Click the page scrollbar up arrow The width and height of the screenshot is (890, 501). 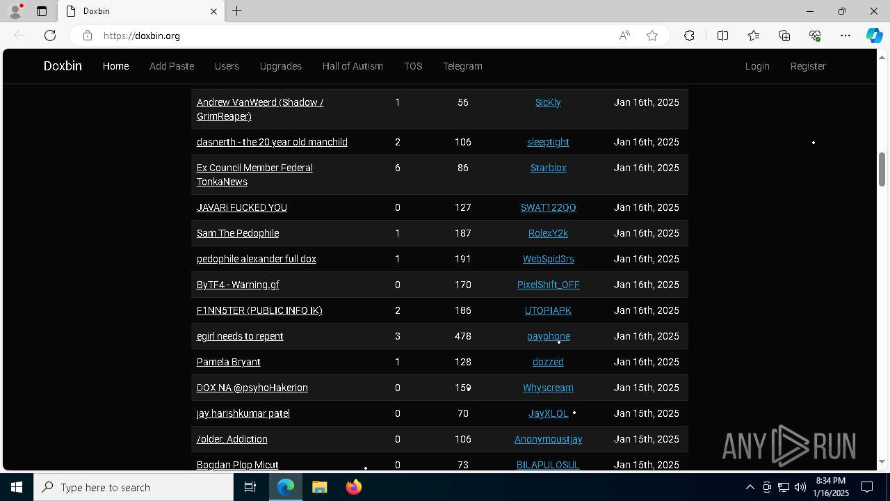point(882,56)
